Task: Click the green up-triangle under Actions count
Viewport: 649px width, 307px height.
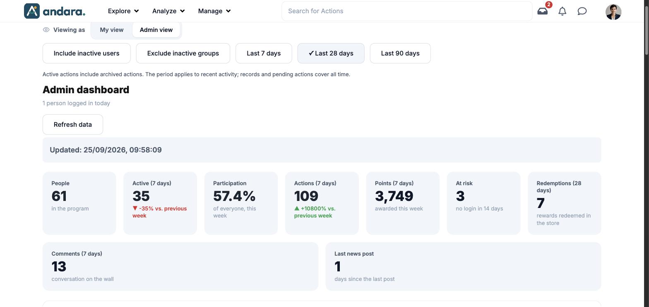Action: click(296, 208)
